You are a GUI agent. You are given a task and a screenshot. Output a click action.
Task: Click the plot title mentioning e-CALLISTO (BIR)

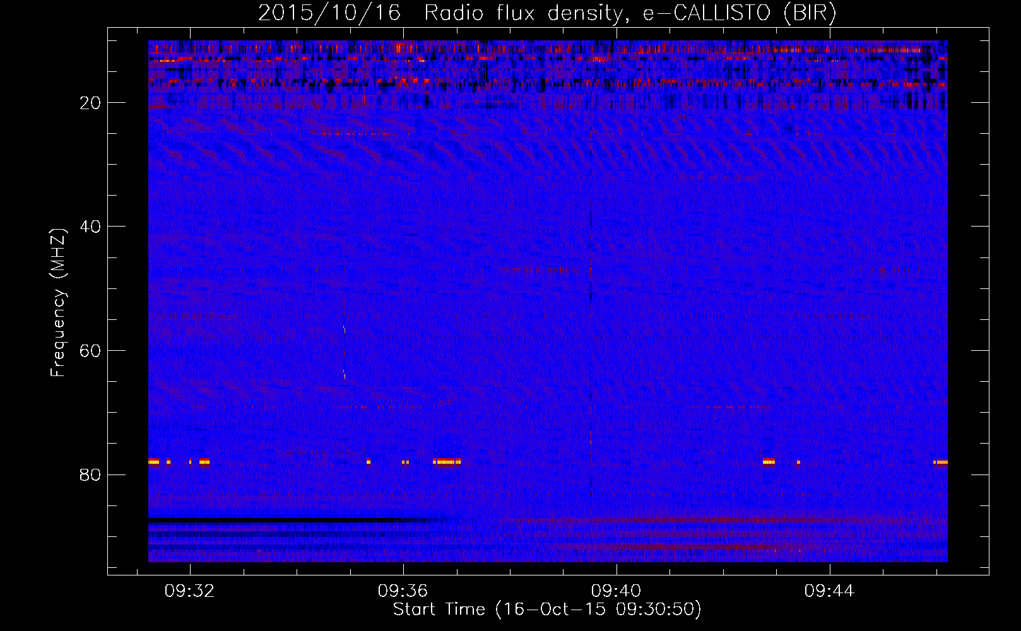547,13
